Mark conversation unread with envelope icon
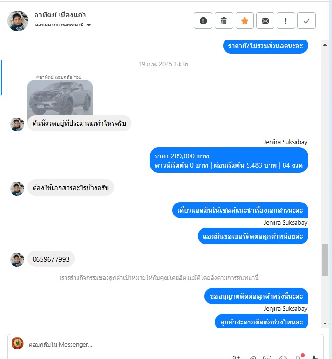This screenshot has width=332, height=359. 265,21
